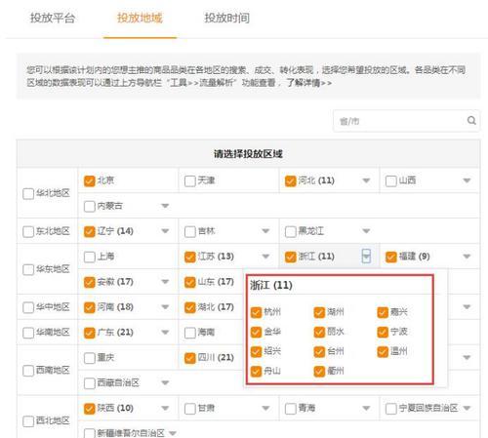
Task: Check the 华南地区 region checkbox
Action: point(28,333)
